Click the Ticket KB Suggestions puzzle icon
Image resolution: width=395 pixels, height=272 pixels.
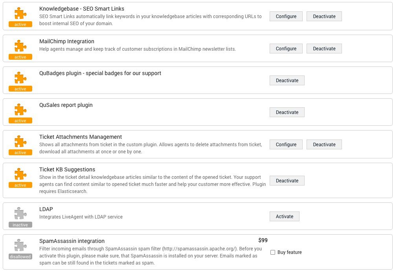pyautogui.click(x=20, y=174)
